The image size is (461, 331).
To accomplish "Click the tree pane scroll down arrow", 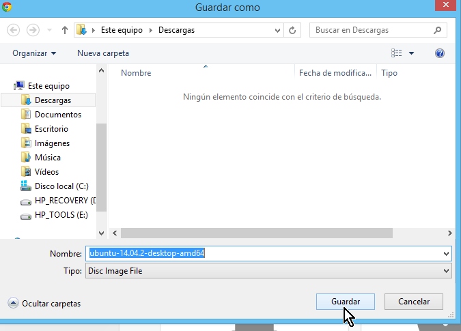I will [x=102, y=233].
